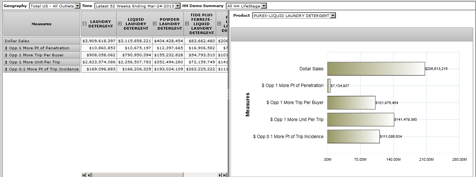Expand the Powder Laundry Detergent column
The height and width of the screenshot is (177, 476).
(155, 24)
